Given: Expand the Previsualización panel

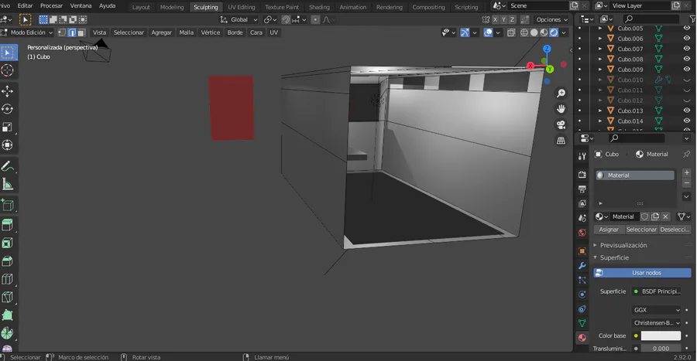Looking at the screenshot, I should (596, 245).
